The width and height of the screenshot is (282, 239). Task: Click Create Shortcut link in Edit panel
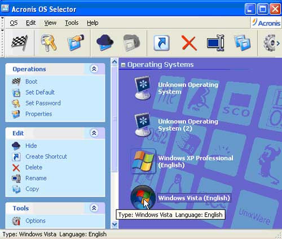tap(46, 156)
